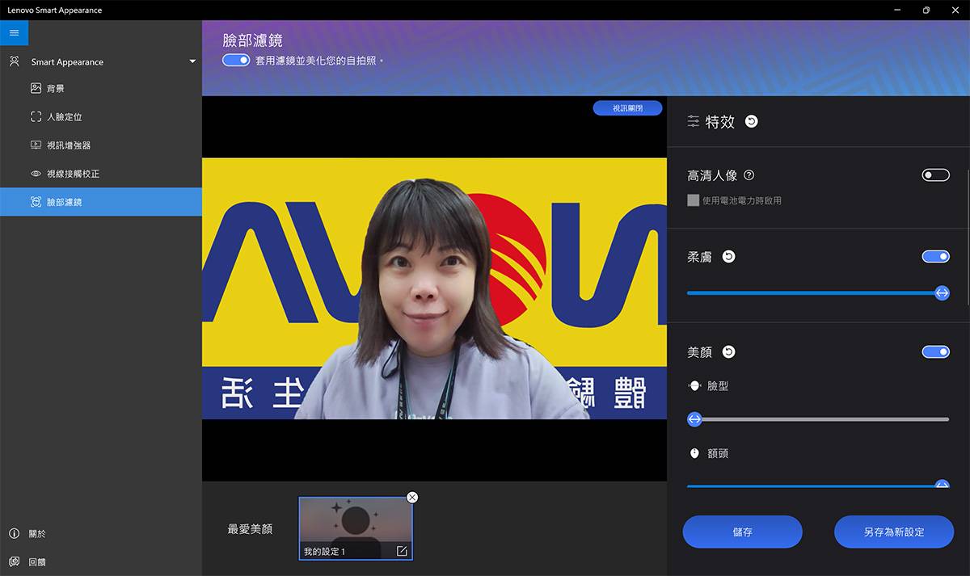Turn off the 美顏 beautify toggle

[x=935, y=352]
